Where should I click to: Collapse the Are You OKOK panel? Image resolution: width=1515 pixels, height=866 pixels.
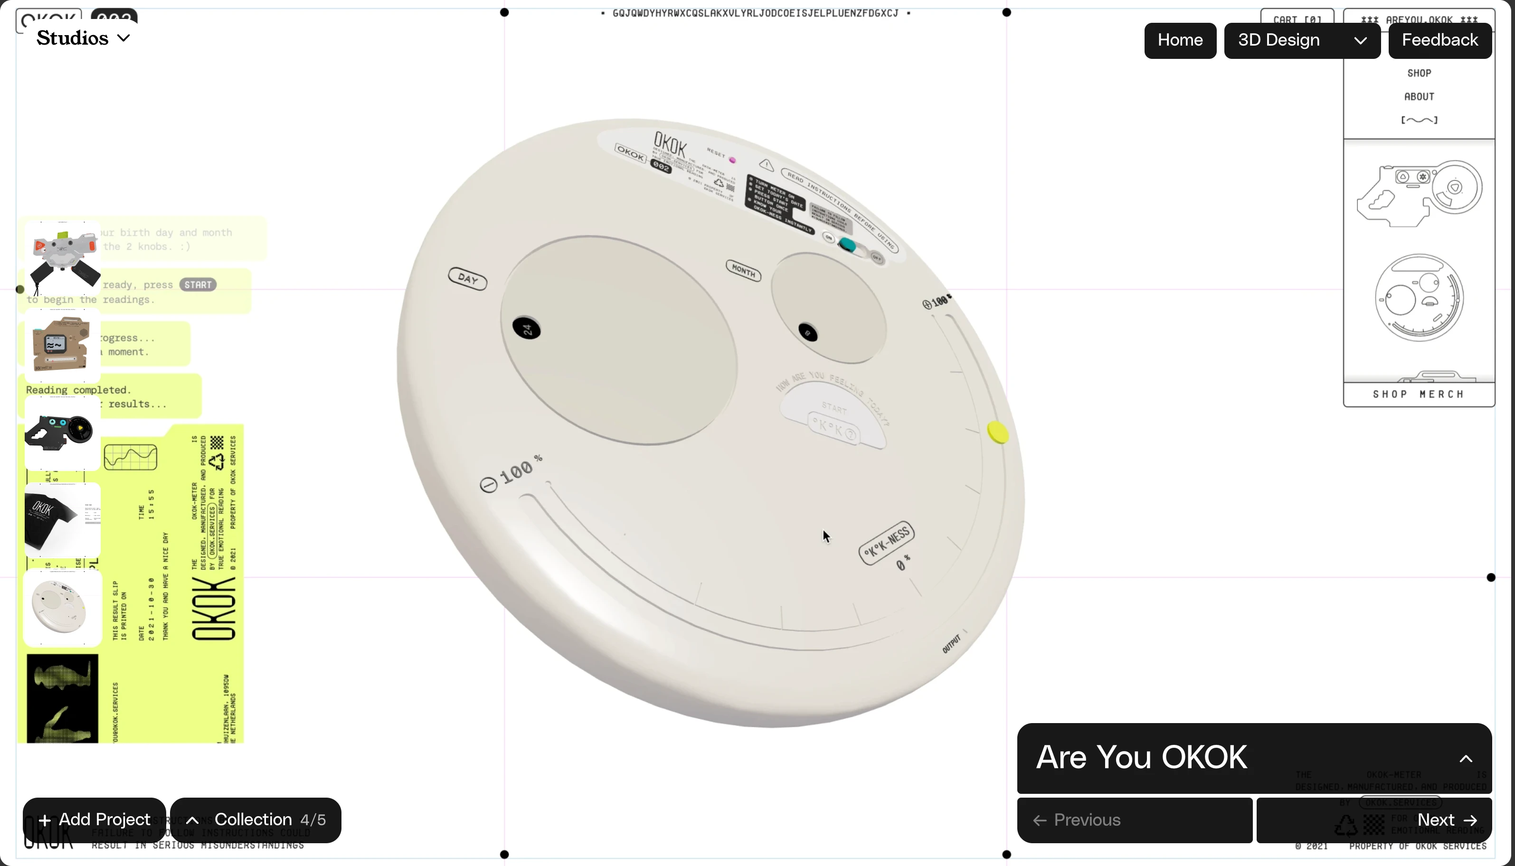click(1466, 758)
